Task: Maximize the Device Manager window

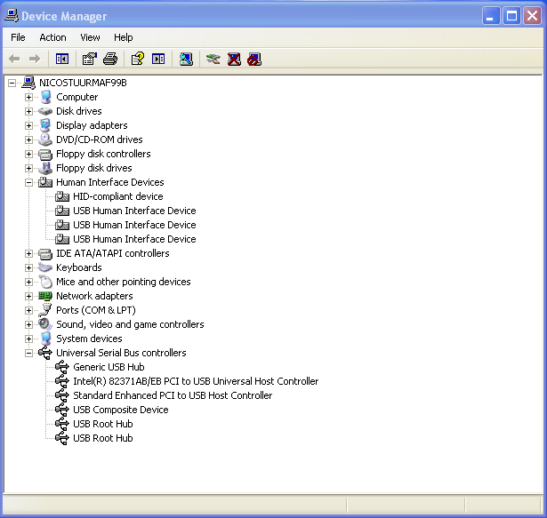Action: (x=511, y=16)
